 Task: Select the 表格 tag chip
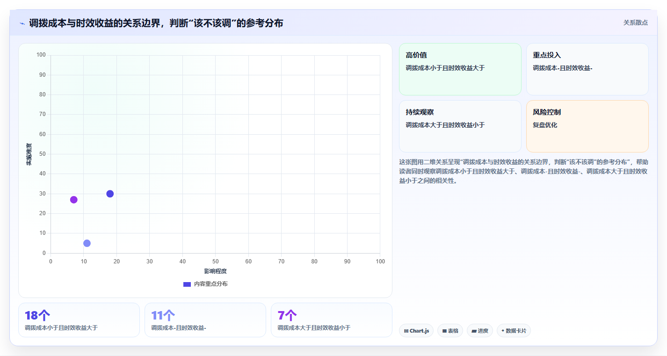pyautogui.click(x=450, y=331)
